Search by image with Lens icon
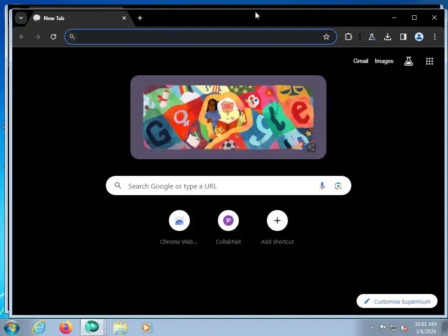 pyautogui.click(x=338, y=185)
